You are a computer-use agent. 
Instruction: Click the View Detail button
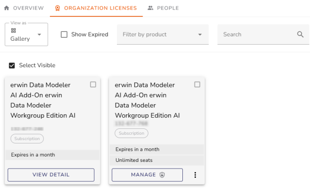pyautogui.click(x=51, y=175)
